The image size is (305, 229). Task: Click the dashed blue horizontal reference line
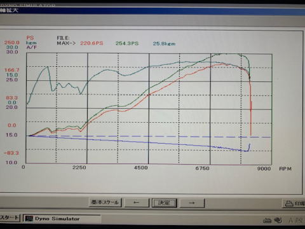148,136
